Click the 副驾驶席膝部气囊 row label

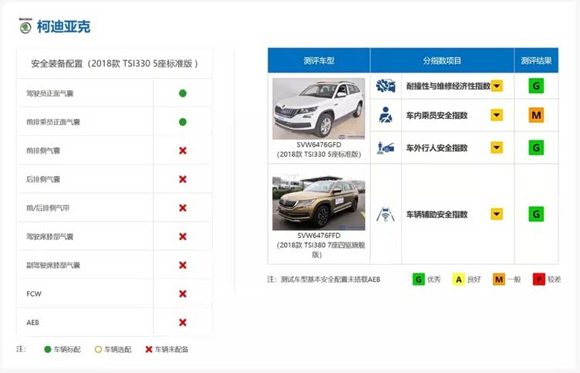[x=53, y=265]
